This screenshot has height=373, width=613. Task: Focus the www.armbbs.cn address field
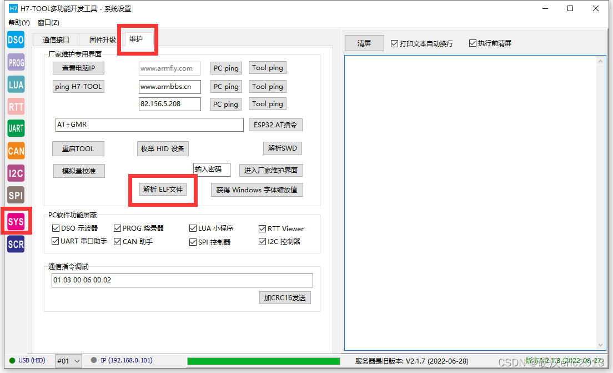(x=170, y=87)
